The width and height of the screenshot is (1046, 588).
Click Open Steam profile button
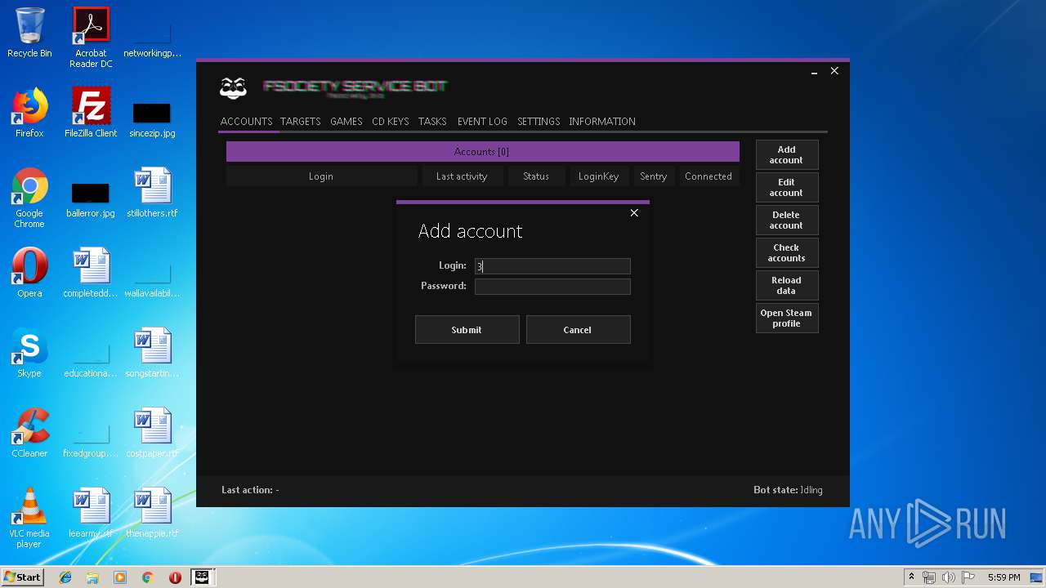click(787, 318)
